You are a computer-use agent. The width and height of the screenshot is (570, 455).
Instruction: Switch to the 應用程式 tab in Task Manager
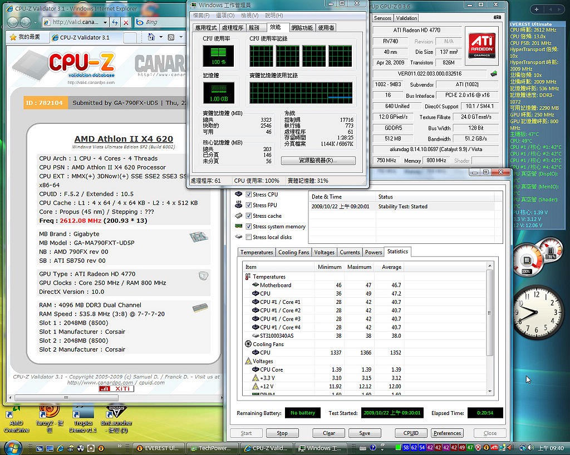point(206,28)
